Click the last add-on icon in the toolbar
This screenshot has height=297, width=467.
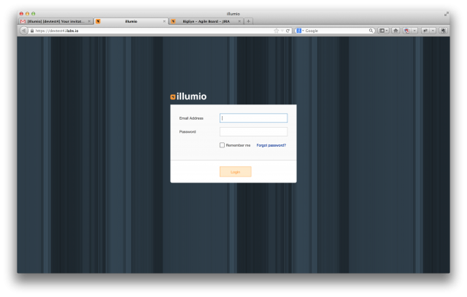point(443,31)
